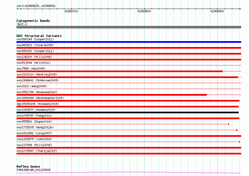Select the nsv1074587 (Thareja2015) red bar
Image resolution: width=249 pixels, height=176 pixels.
click(x=129, y=154)
